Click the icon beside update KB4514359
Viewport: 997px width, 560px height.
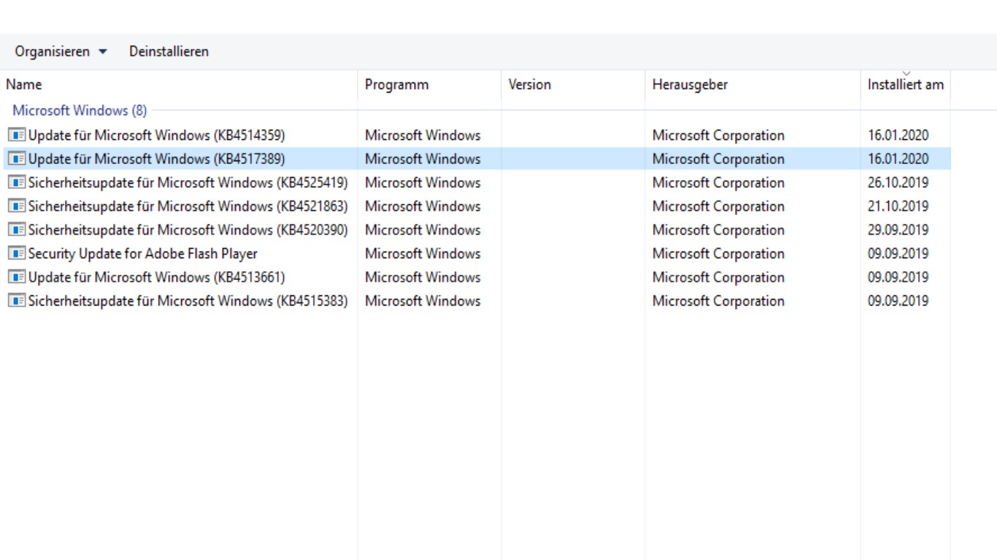pyautogui.click(x=17, y=135)
